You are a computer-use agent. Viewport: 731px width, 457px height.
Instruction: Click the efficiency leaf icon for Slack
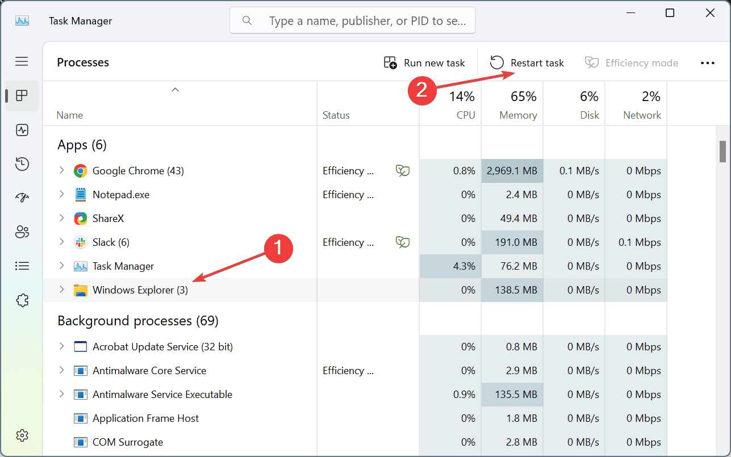pyautogui.click(x=403, y=242)
